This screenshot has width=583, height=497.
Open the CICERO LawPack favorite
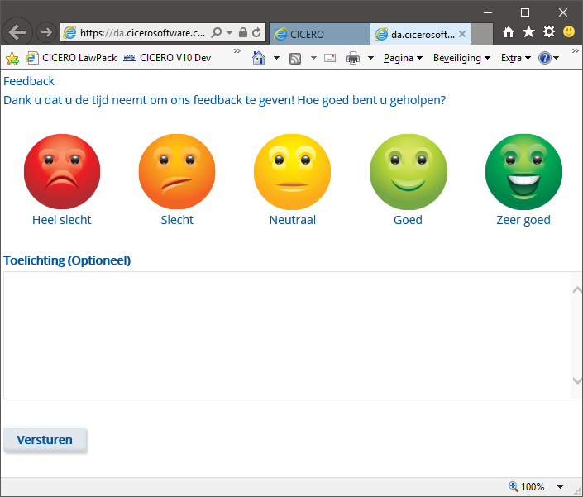point(71,58)
